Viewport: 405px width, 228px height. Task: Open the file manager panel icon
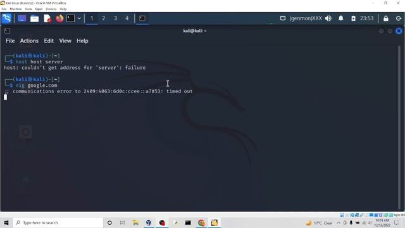tap(34, 18)
